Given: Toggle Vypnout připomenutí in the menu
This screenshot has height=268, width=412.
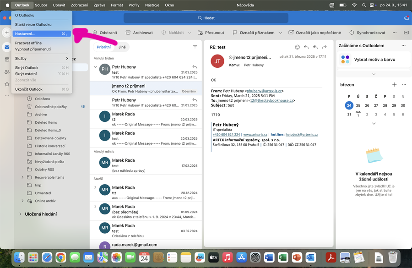Looking at the screenshot, I should [33, 49].
